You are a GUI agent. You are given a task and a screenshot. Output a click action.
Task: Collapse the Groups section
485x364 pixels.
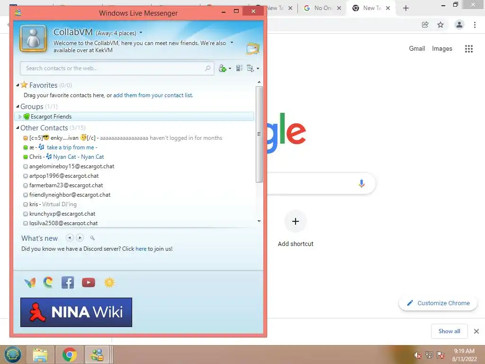(x=18, y=106)
